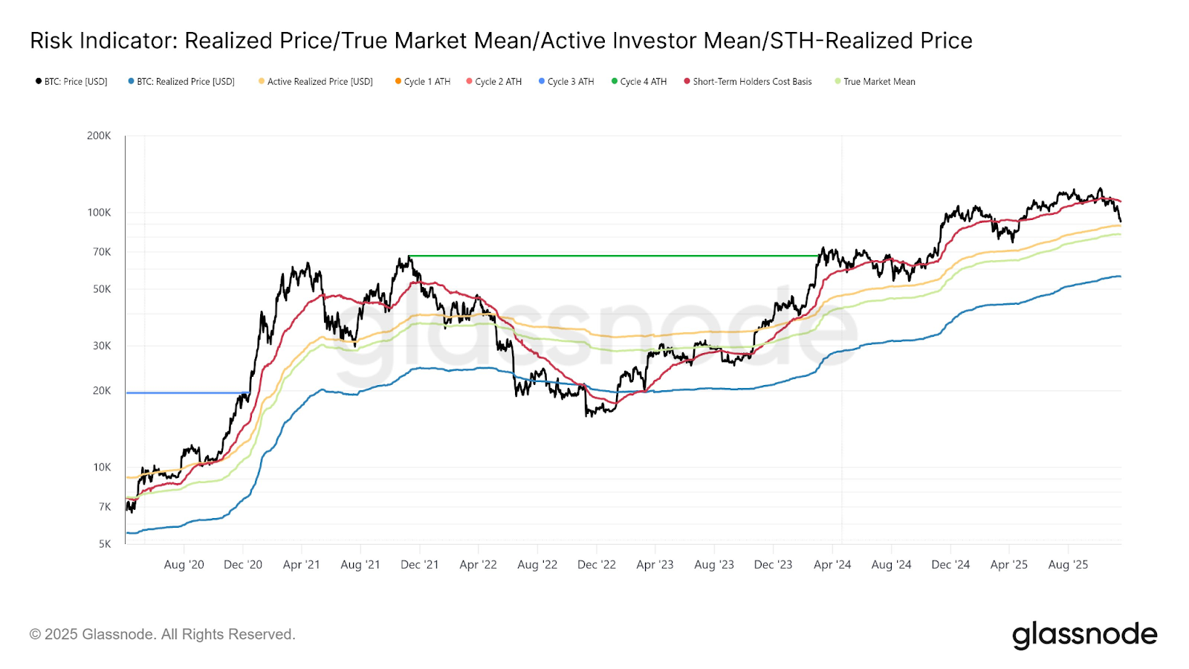Toggle the Cycle 2 ATH series label
This screenshot has width=1189, height=669.
point(498,82)
